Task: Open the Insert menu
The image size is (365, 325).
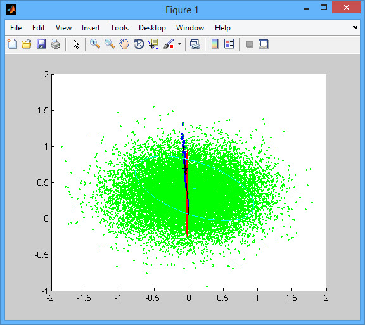Action: click(91, 28)
